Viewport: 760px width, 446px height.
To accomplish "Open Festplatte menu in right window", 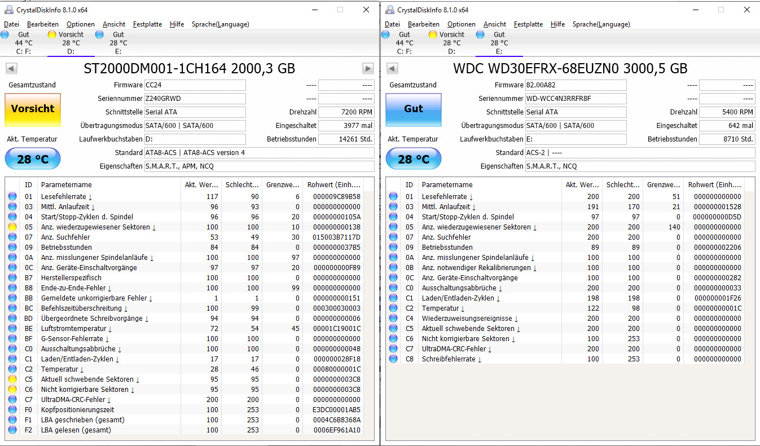I will [528, 24].
